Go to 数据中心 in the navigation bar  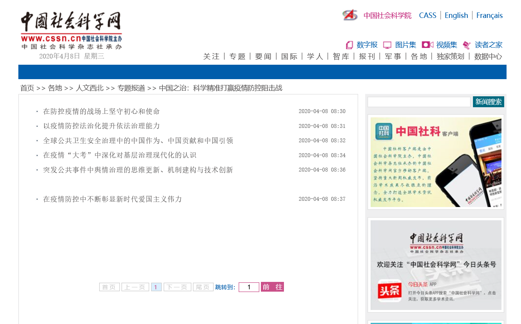click(488, 57)
